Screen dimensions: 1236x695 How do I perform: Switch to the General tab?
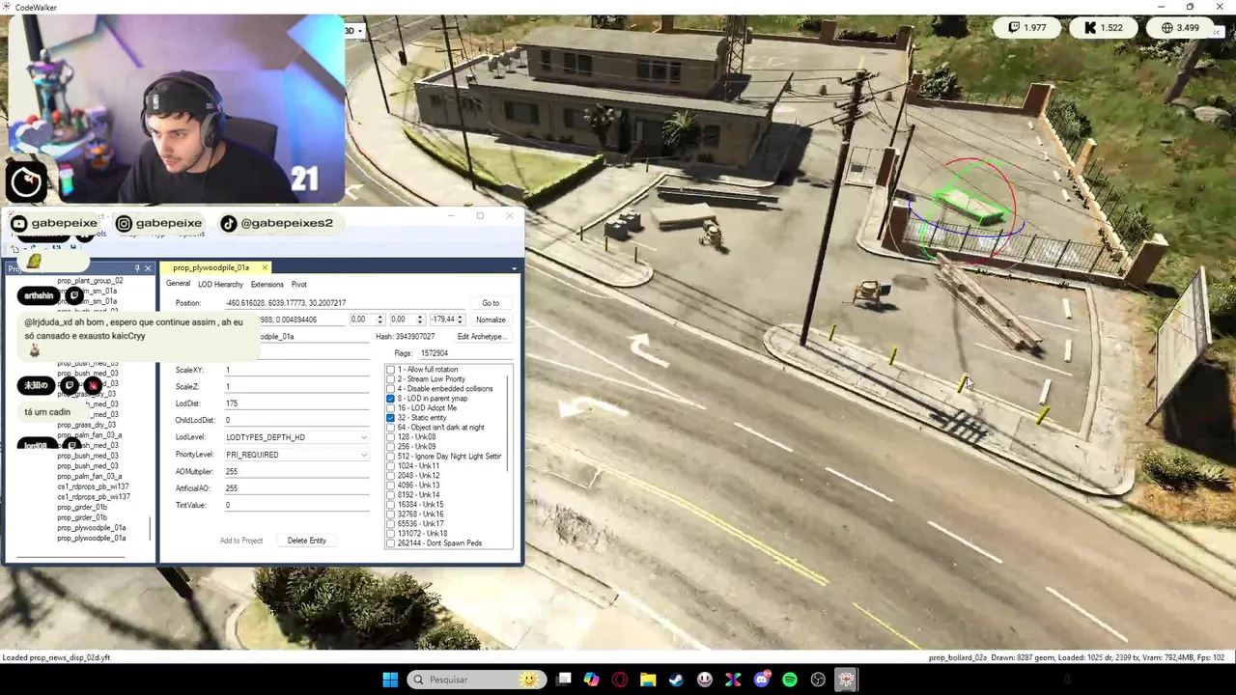pos(178,284)
